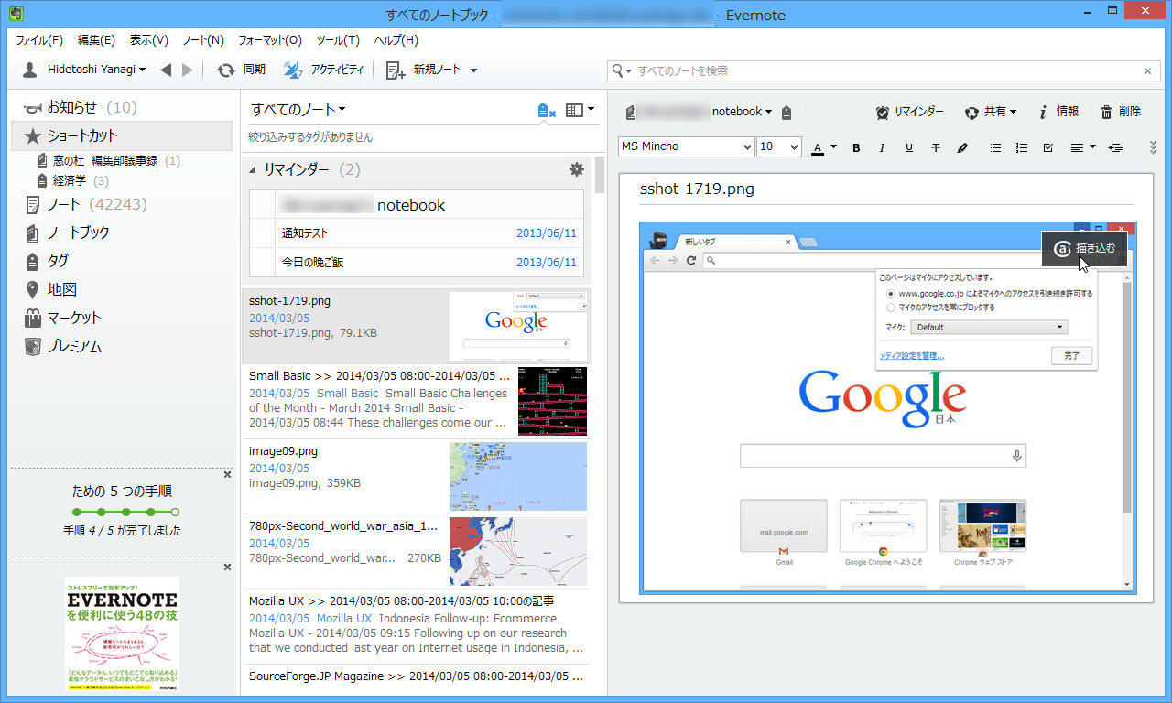Close the 5-steps progress panel
Viewport: 1172px width, 703px height.
click(227, 474)
